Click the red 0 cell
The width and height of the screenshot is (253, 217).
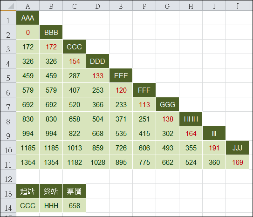tap(28, 32)
